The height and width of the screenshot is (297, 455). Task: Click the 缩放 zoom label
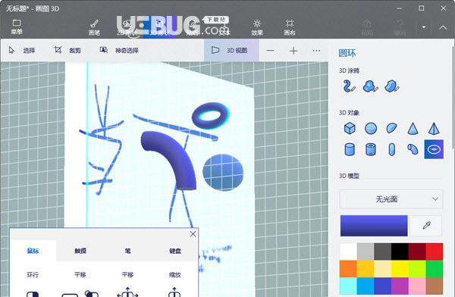(x=175, y=274)
